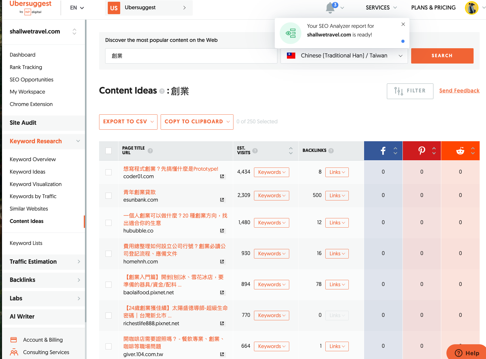The width and height of the screenshot is (486, 359).
Task: Click help icon next to Content Ideas heading
Action: pos(162,91)
